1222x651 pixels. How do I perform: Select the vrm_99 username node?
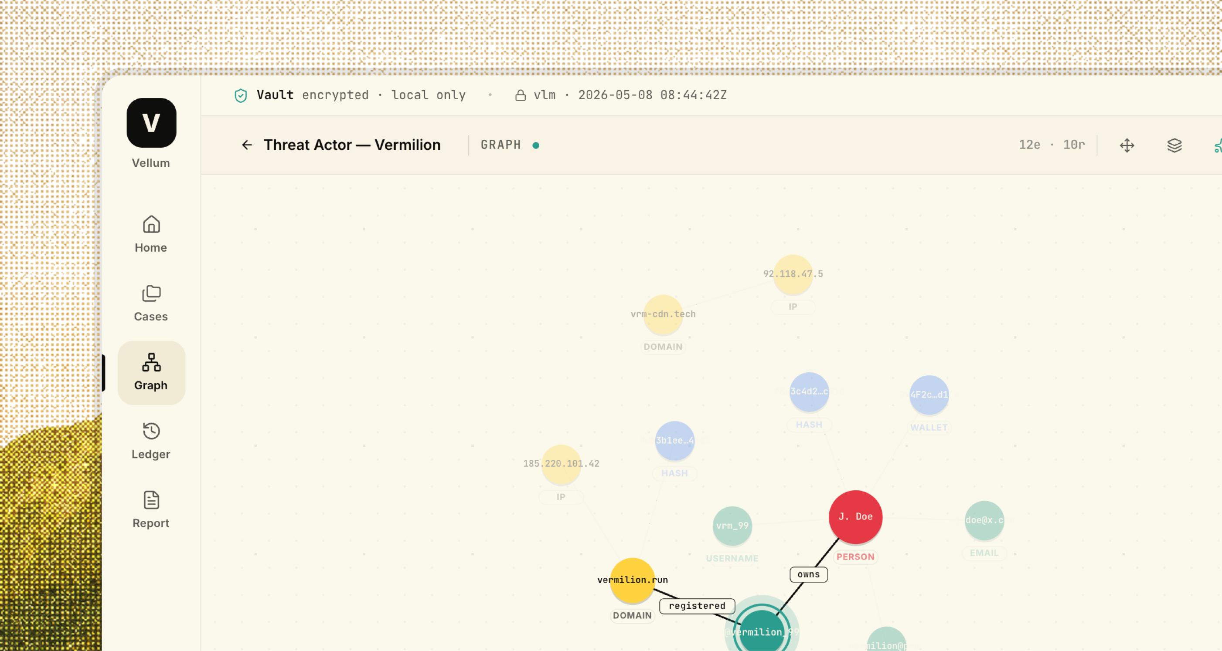pyautogui.click(x=732, y=526)
